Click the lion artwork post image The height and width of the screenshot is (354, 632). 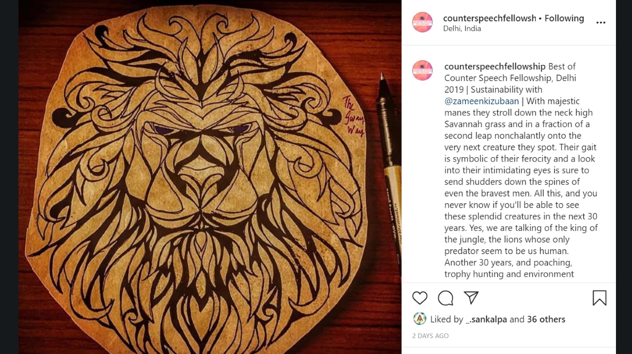click(x=210, y=177)
